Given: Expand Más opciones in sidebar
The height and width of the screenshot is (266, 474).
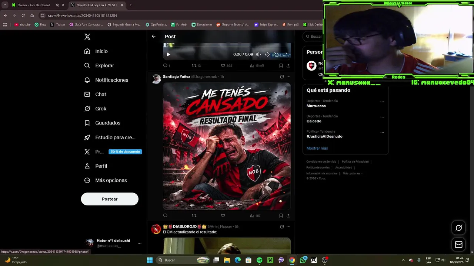Looking at the screenshot, I should click(x=106, y=180).
